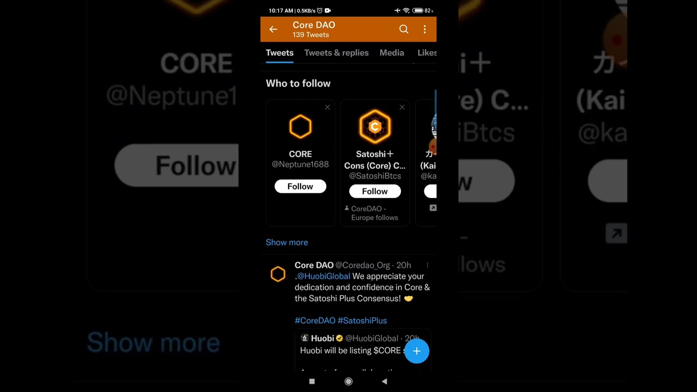Tap the Android home navigation button

(x=348, y=382)
